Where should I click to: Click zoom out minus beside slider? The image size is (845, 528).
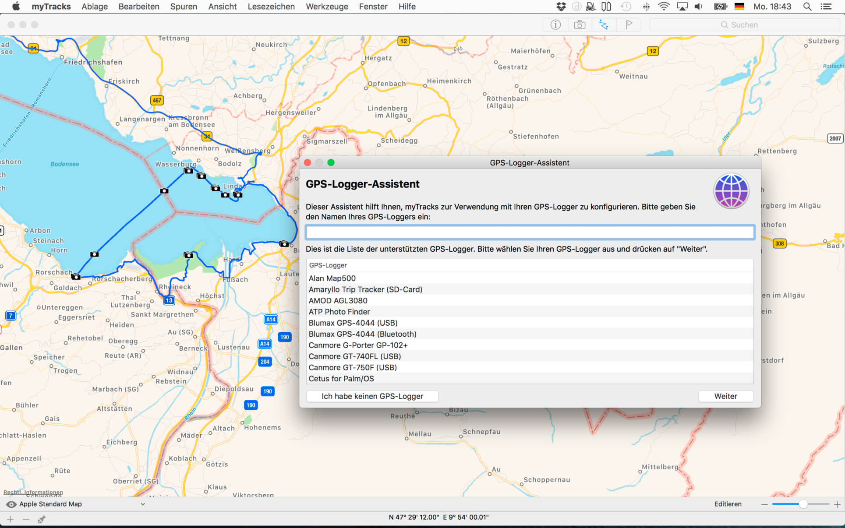click(764, 504)
